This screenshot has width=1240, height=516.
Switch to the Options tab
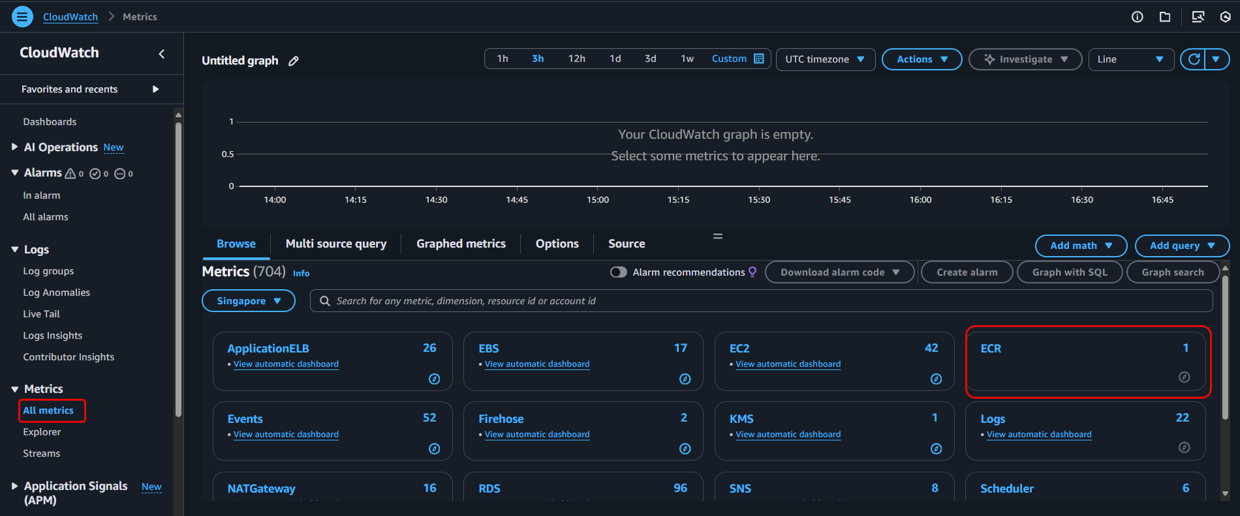557,244
